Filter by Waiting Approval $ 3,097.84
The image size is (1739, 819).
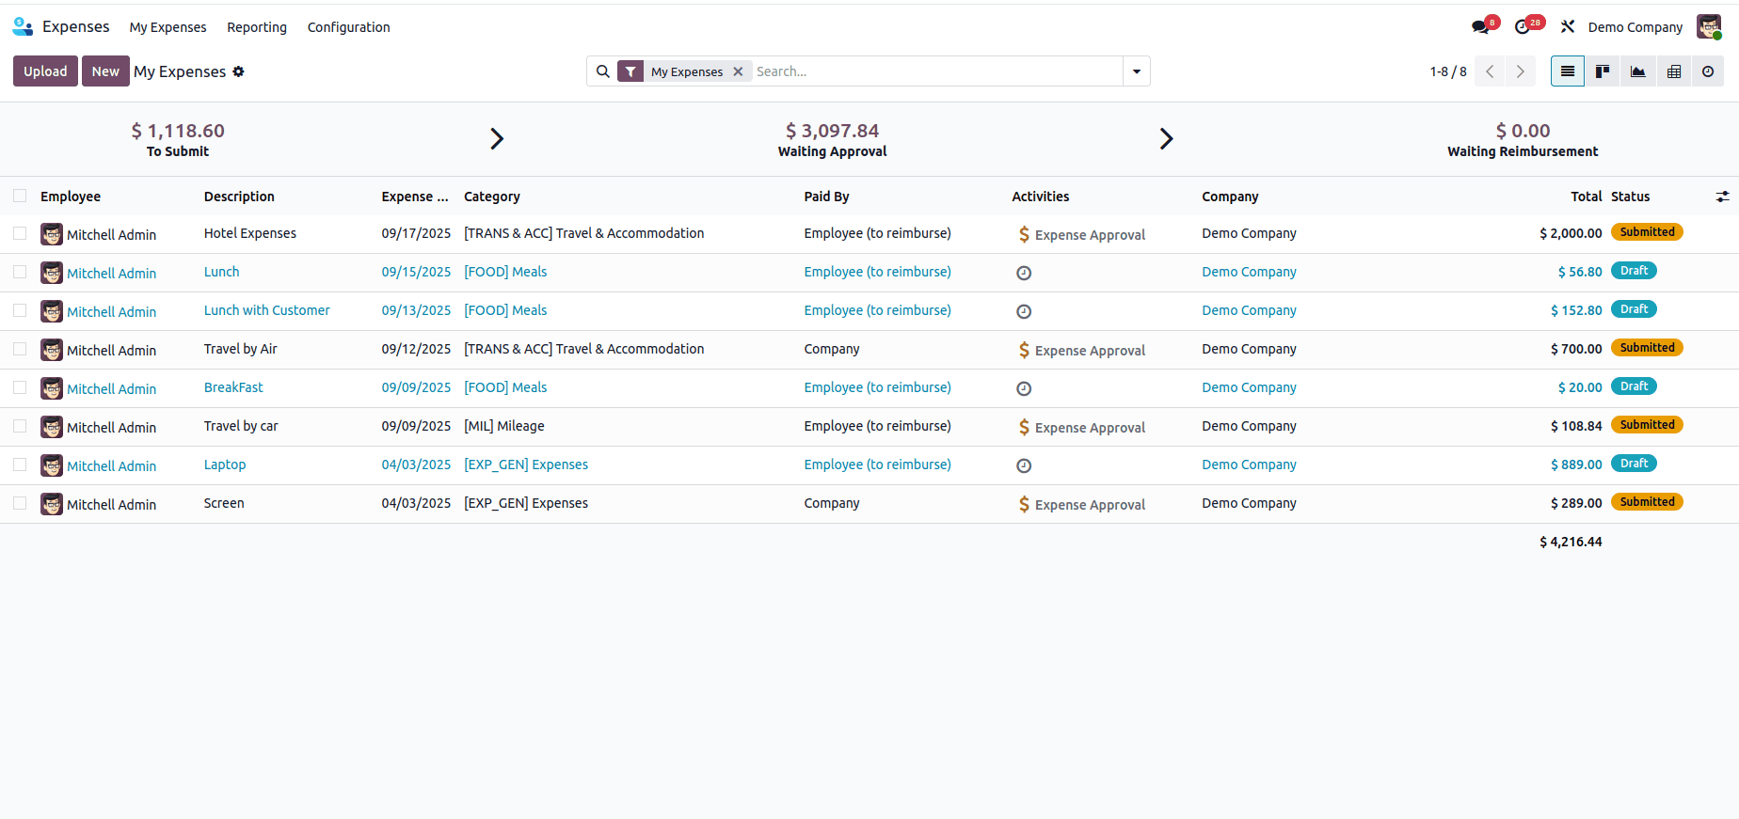coord(832,131)
